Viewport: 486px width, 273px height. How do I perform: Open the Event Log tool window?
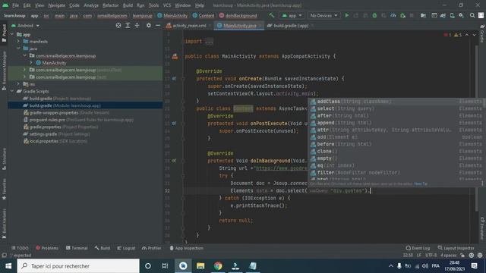pyautogui.click(x=418, y=248)
